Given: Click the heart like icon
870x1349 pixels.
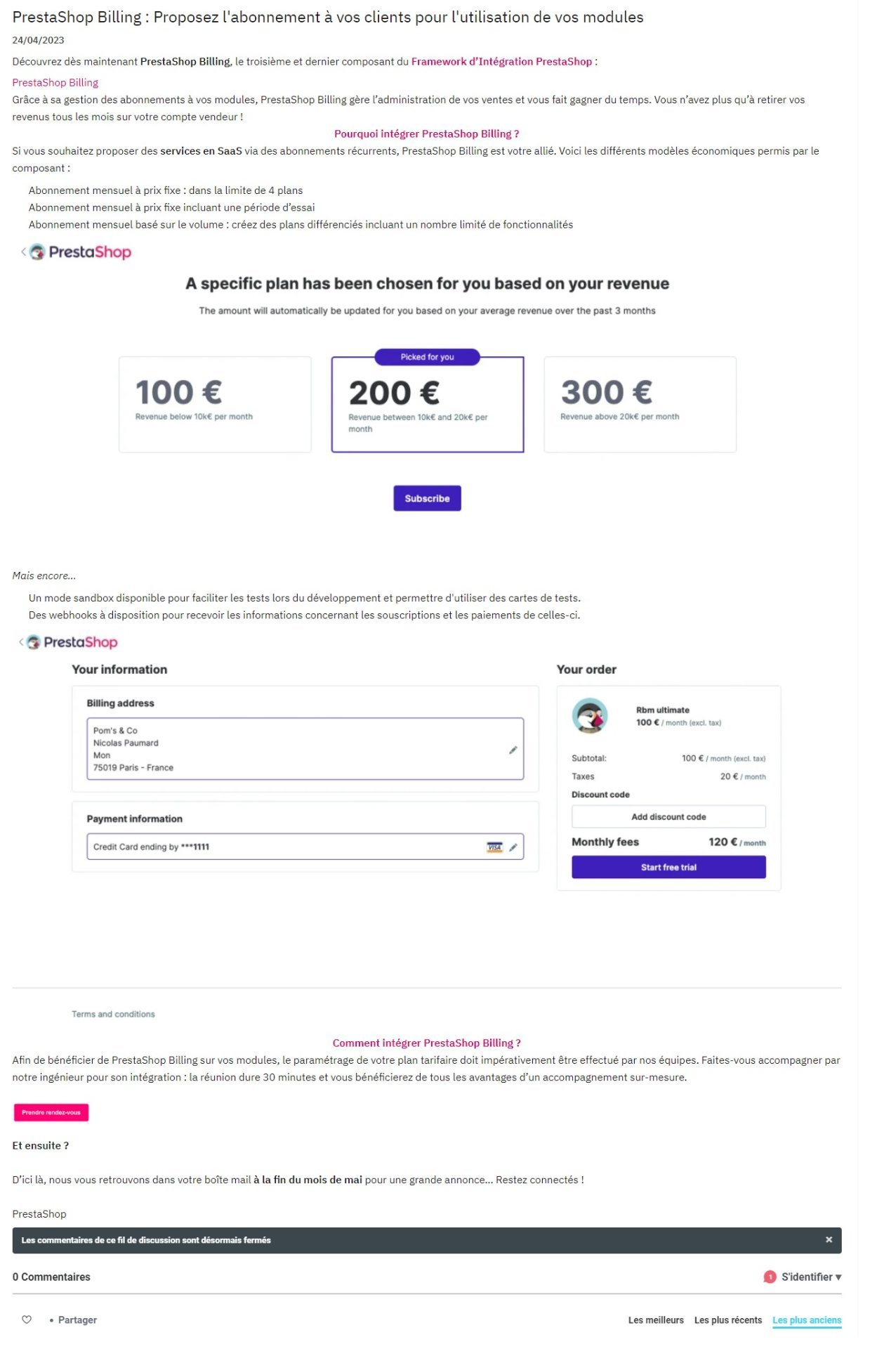Looking at the screenshot, I should pos(27,1319).
